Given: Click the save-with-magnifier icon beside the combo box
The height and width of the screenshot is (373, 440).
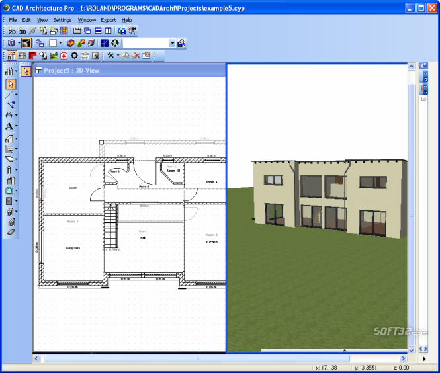Looking at the screenshot, I should click(x=181, y=43).
